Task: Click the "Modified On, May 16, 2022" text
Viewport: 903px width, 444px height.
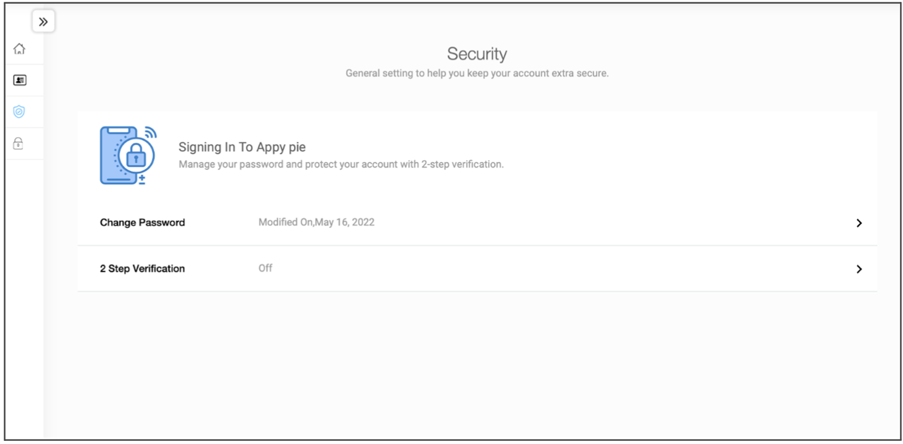Action: point(316,223)
